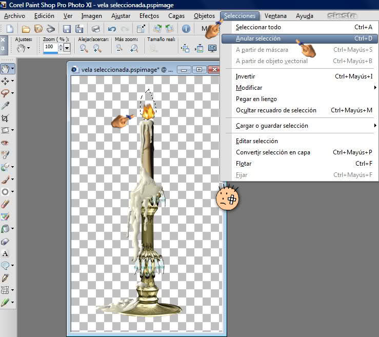Click zoom out under Alejar/acercar

(84, 49)
